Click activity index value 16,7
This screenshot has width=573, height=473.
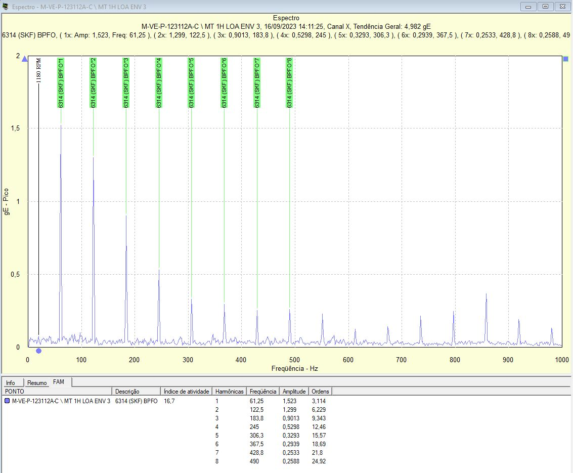(x=169, y=401)
